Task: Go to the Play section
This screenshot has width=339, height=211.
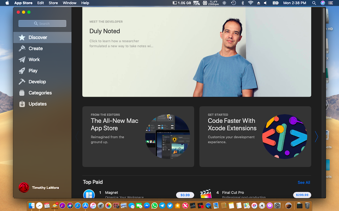Action: (x=42, y=71)
